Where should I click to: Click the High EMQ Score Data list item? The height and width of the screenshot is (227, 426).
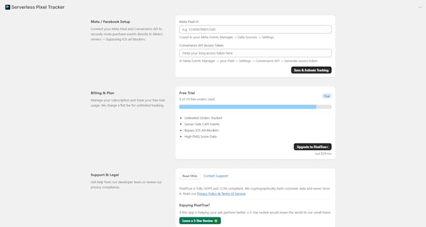[200, 137]
